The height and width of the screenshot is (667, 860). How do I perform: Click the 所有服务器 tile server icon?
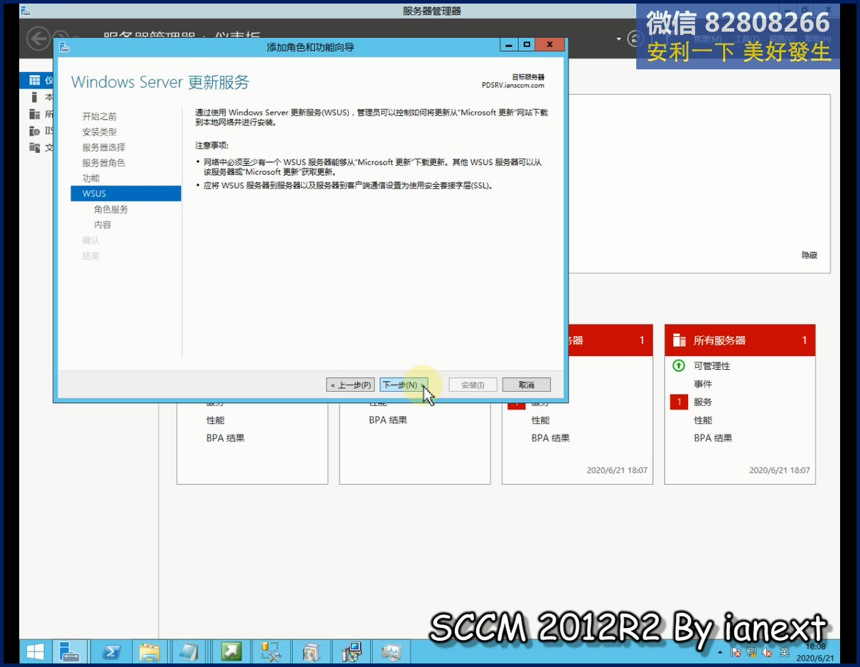tap(679, 340)
